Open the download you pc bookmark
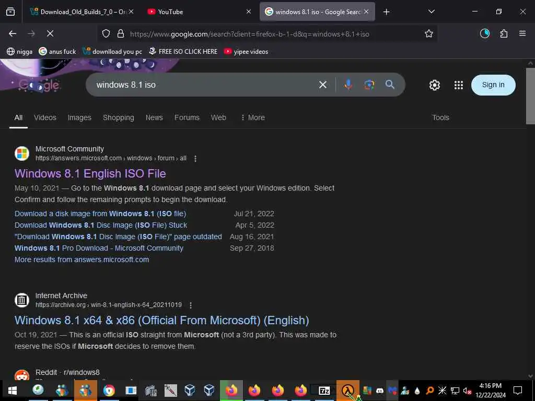Screen dimensions: 535x401 [112, 52]
